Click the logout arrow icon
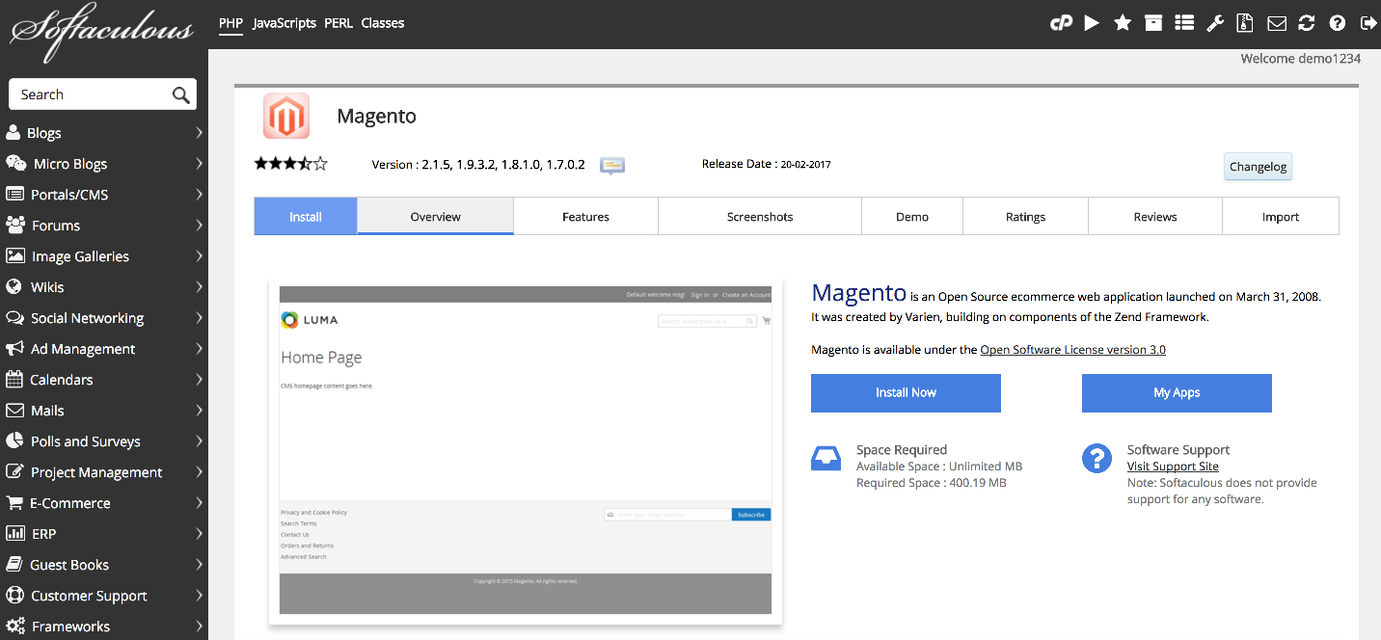Viewport: 1381px width, 640px height. pyautogui.click(x=1367, y=23)
